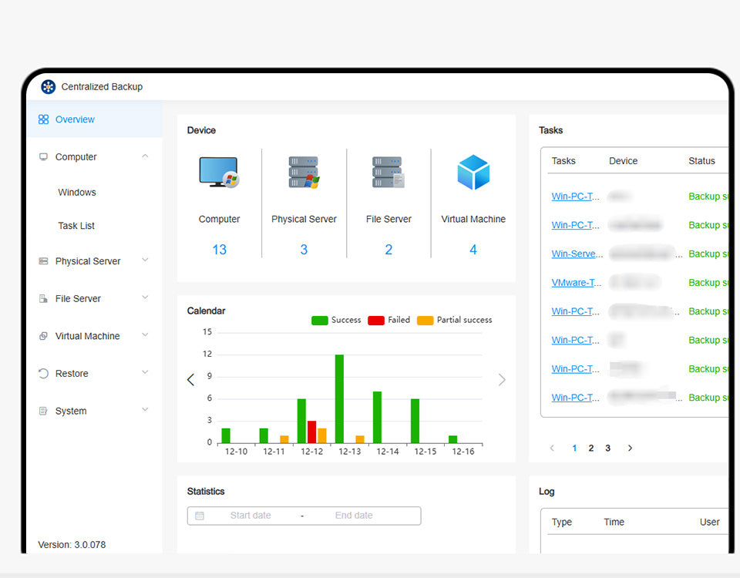Toggle the Success series in chart legend

pos(336,321)
